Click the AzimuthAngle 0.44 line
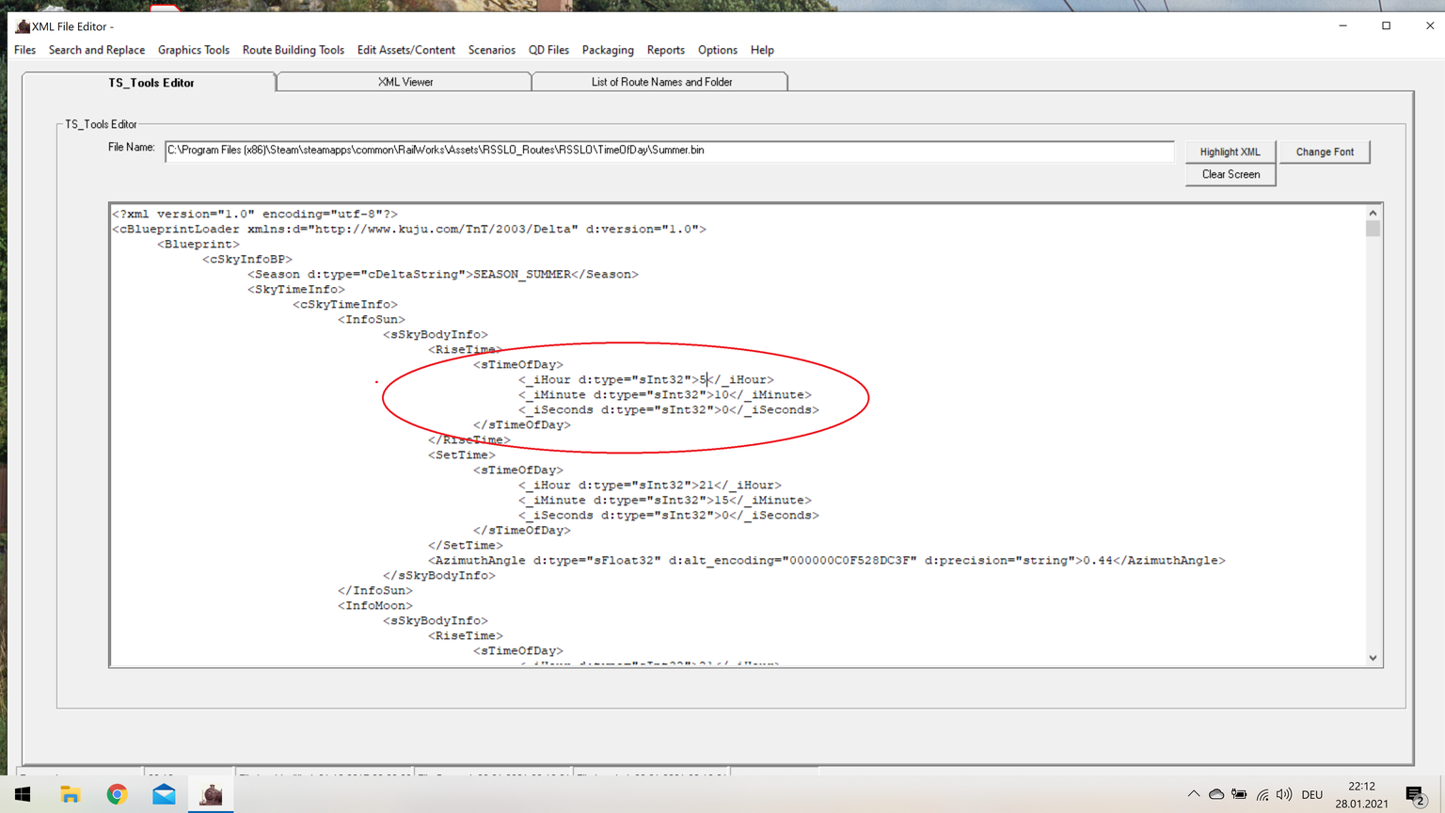The image size is (1445, 813). click(827, 561)
